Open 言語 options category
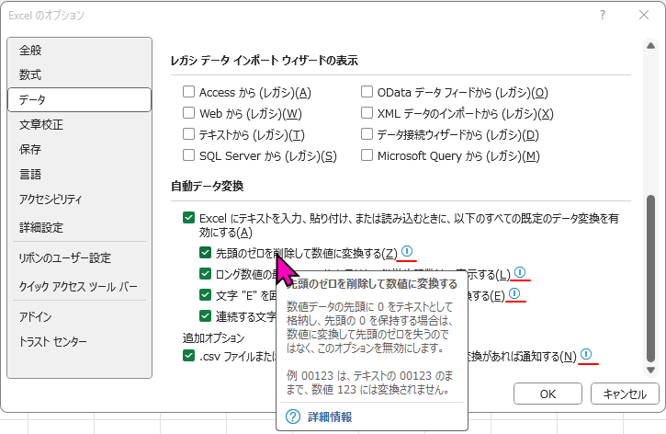 click(79, 175)
